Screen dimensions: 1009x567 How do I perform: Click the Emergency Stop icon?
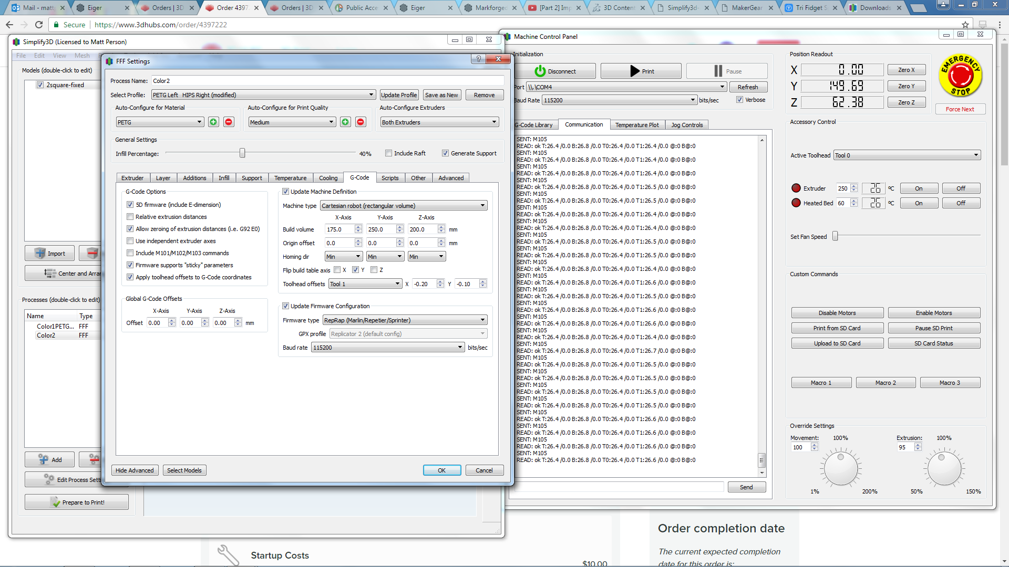click(961, 76)
